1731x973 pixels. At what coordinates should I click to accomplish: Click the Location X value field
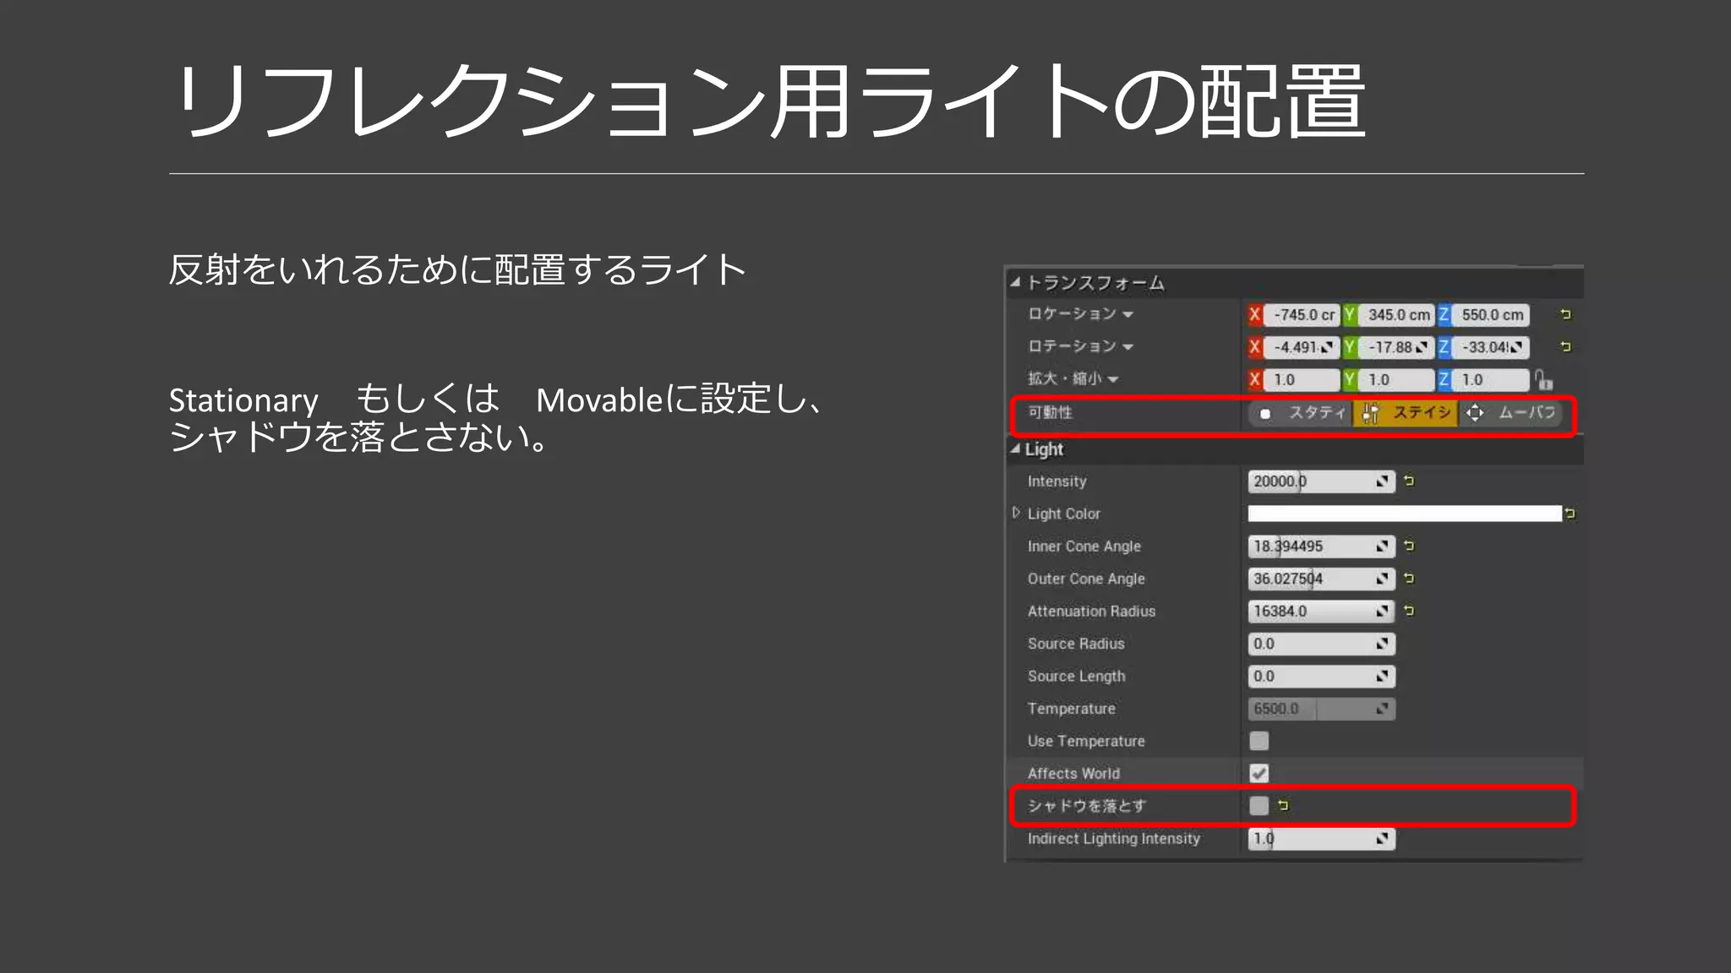[1302, 315]
